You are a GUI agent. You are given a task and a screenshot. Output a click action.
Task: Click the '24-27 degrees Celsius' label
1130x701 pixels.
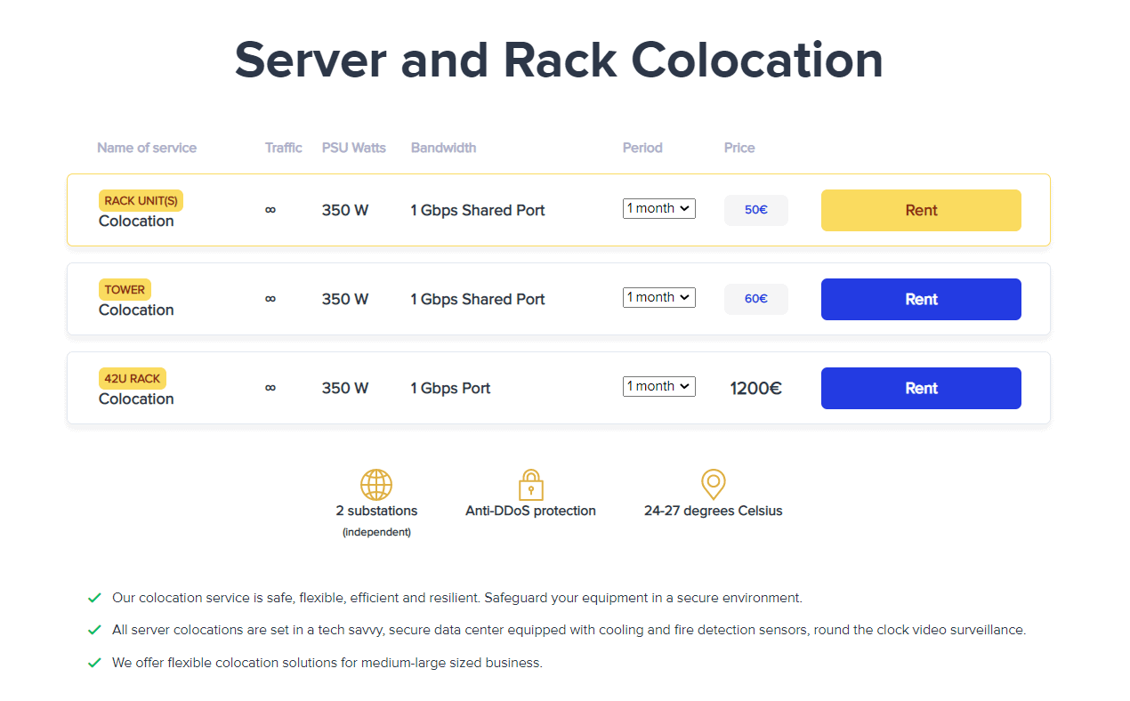point(714,511)
